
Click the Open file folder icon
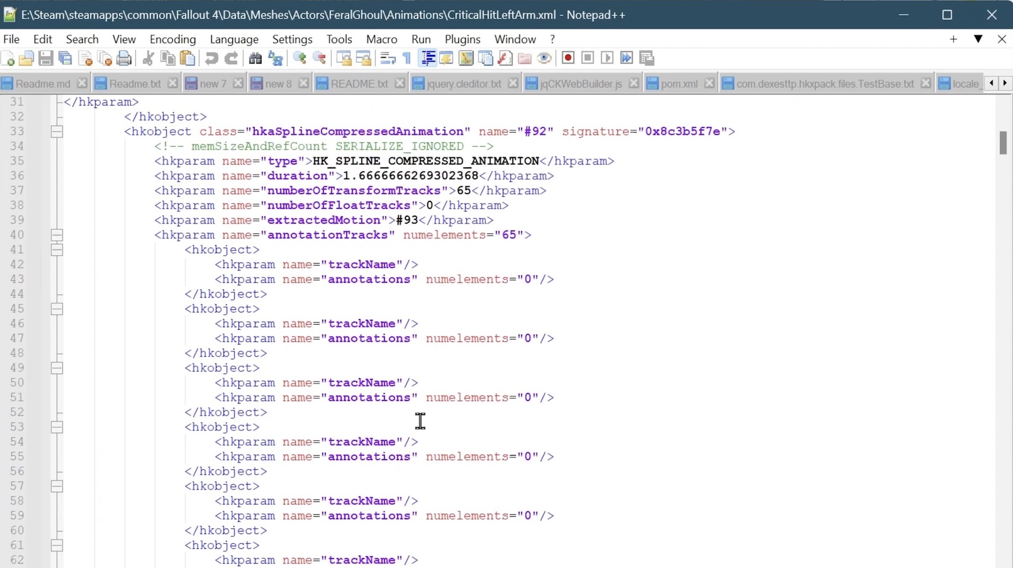click(x=26, y=58)
